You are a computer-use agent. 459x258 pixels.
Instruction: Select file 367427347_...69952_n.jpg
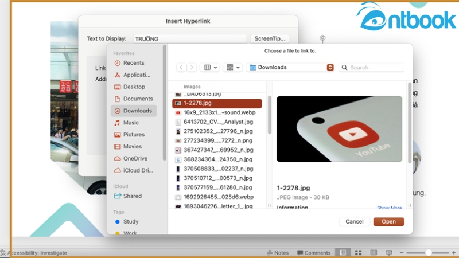tap(217, 150)
